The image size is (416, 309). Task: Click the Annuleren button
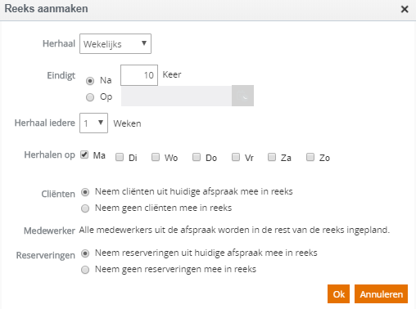(381, 294)
